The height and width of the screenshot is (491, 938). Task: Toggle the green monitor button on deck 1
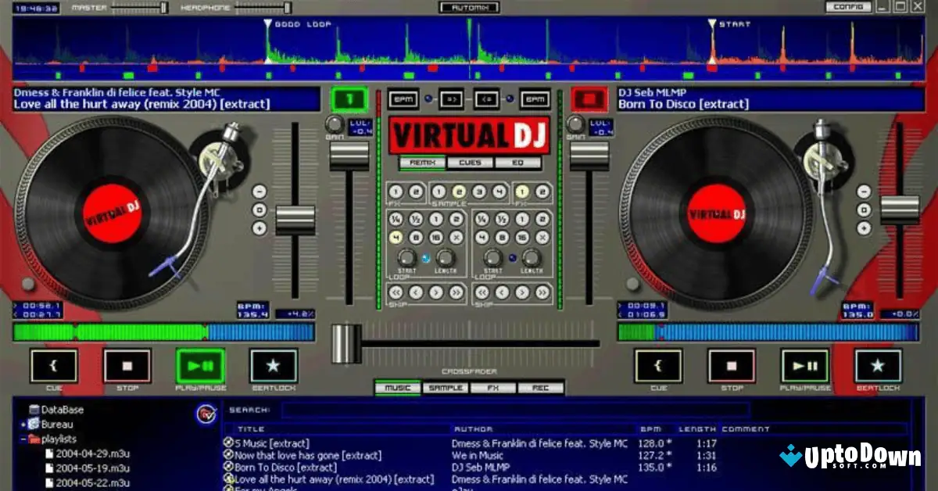point(349,99)
